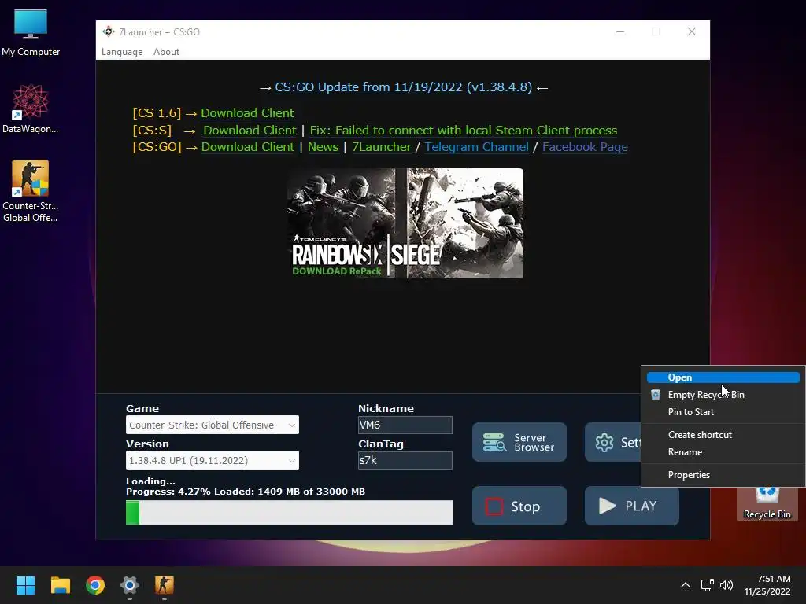Open Properties from the context menu

pyautogui.click(x=723, y=474)
